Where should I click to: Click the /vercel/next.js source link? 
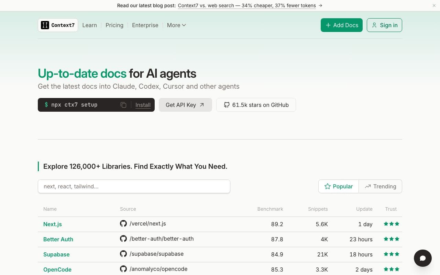coord(148,223)
